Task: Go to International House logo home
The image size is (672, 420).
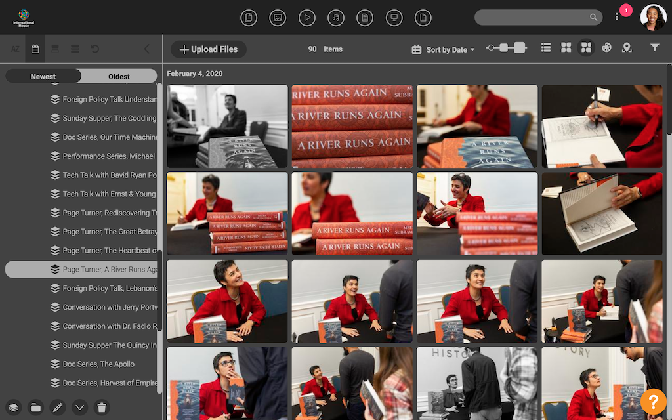Action: [24, 18]
